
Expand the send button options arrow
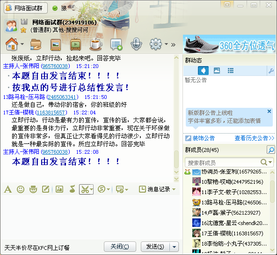tap(174, 247)
